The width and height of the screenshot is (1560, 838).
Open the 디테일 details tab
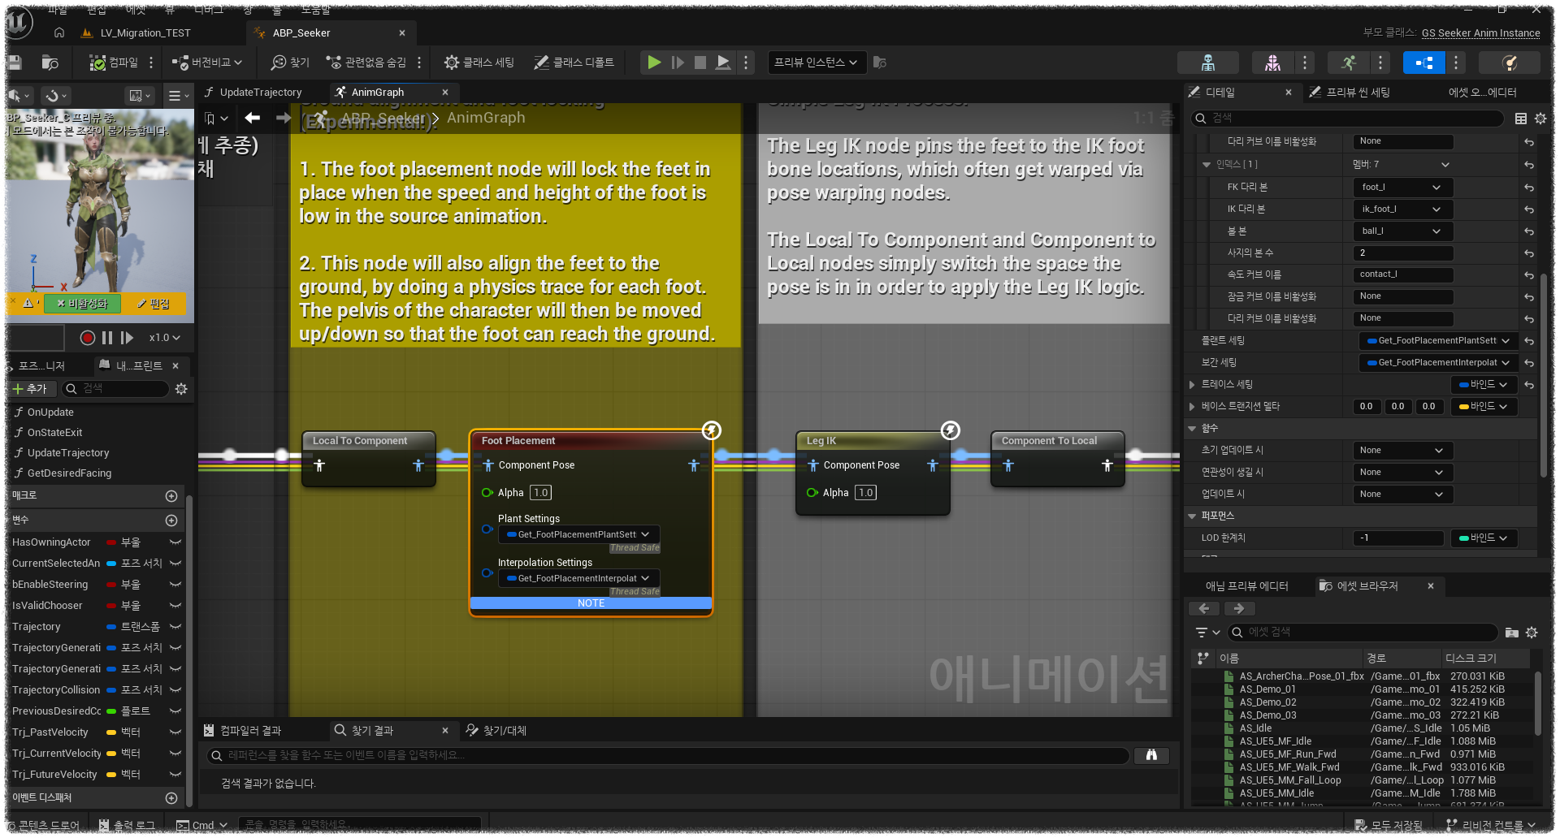click(1220, 93)
